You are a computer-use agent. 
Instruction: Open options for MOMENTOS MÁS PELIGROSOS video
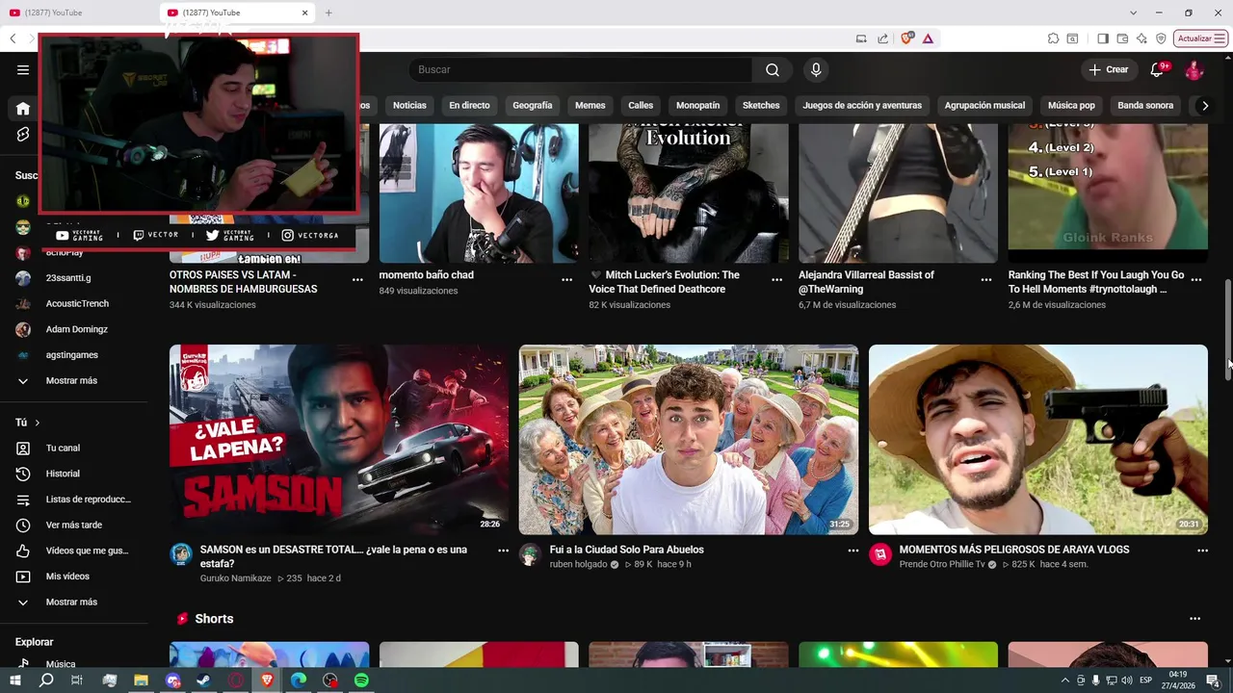click(x=1202, y=551)
